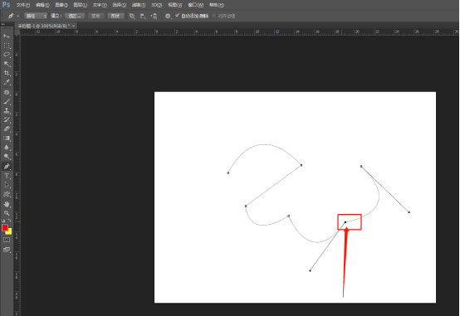Click the red foreground color swatch

tap(5, 228)
